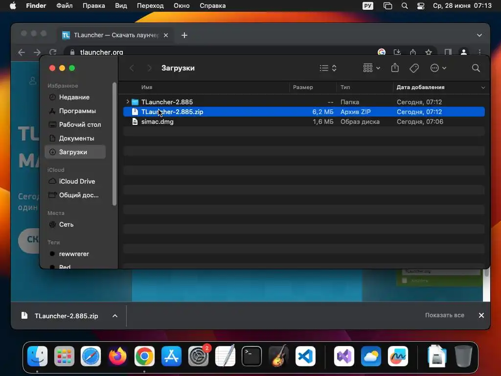Open Google Chrome in the Dock
This screenshot has height=376, width=501.
[144, 356]
